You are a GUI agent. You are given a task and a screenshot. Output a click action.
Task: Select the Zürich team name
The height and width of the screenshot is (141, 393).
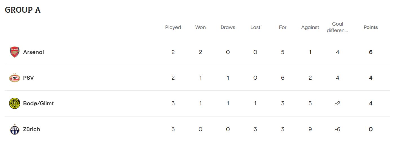[32, 129]
